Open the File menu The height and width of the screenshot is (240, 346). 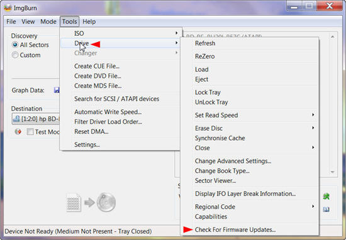click(x=11, y=21)
